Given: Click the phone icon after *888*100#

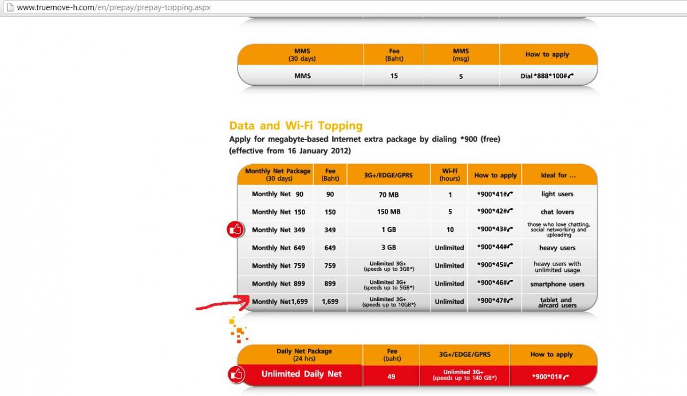Looking at the screenshot, I should tap(571, 76).
